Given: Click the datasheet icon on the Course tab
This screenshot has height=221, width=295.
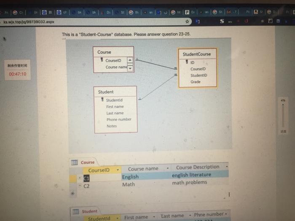Looking at the screenshot, I should click(x=74, y=162).
